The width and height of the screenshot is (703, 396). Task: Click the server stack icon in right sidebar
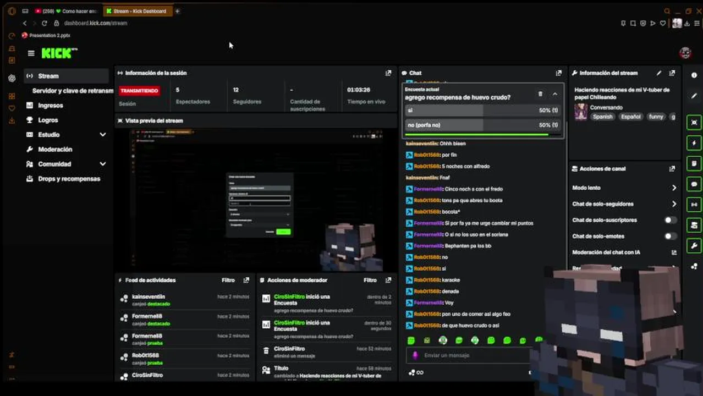pyautogui.click(x=694, y=225)
